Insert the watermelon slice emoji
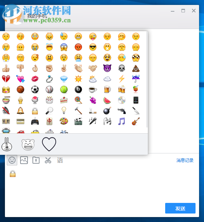This screenshot has width=204, height=222. (x=107, y=100)
